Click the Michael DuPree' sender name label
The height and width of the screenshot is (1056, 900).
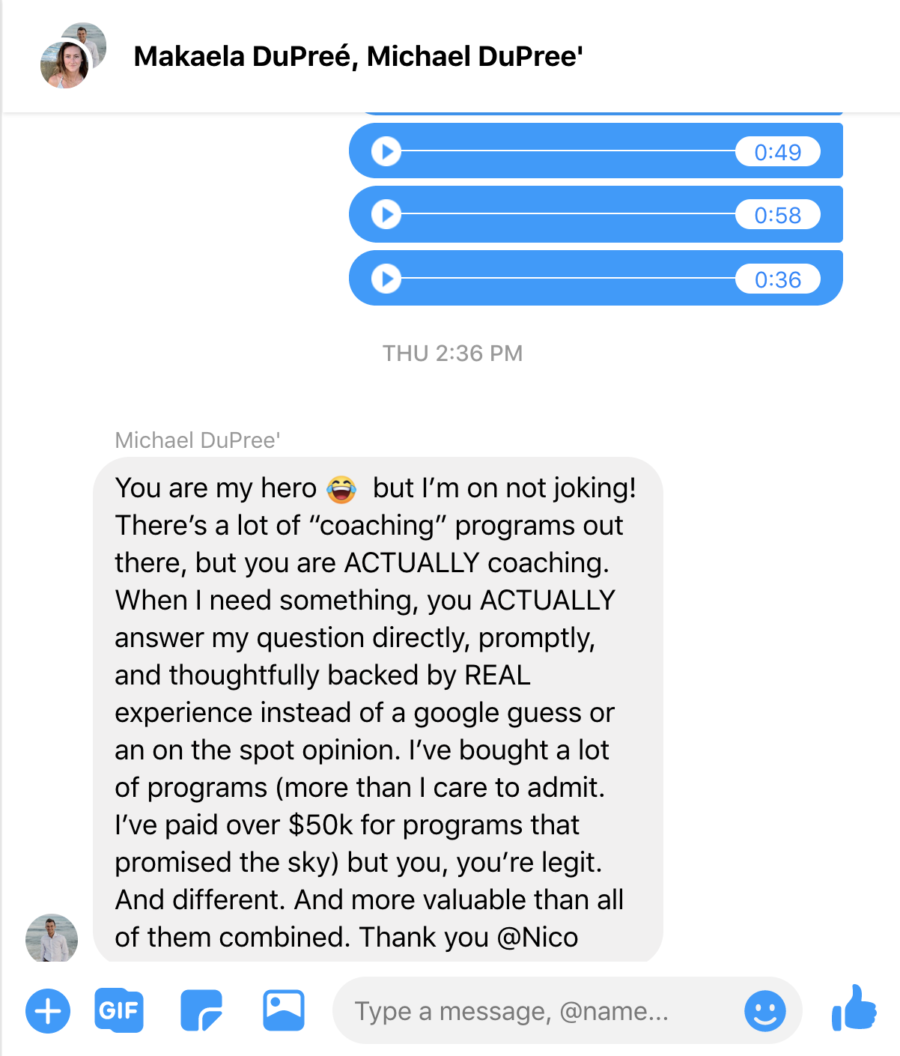coord(198,440)
